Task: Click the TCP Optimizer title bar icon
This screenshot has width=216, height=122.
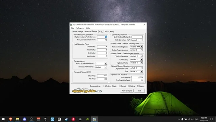Action: 71,25
